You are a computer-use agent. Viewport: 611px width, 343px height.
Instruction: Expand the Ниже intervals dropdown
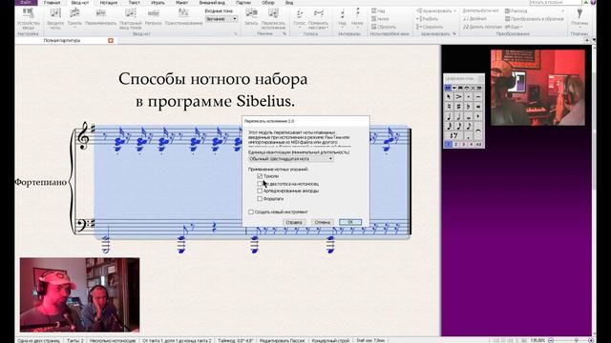tap(357, 28)
